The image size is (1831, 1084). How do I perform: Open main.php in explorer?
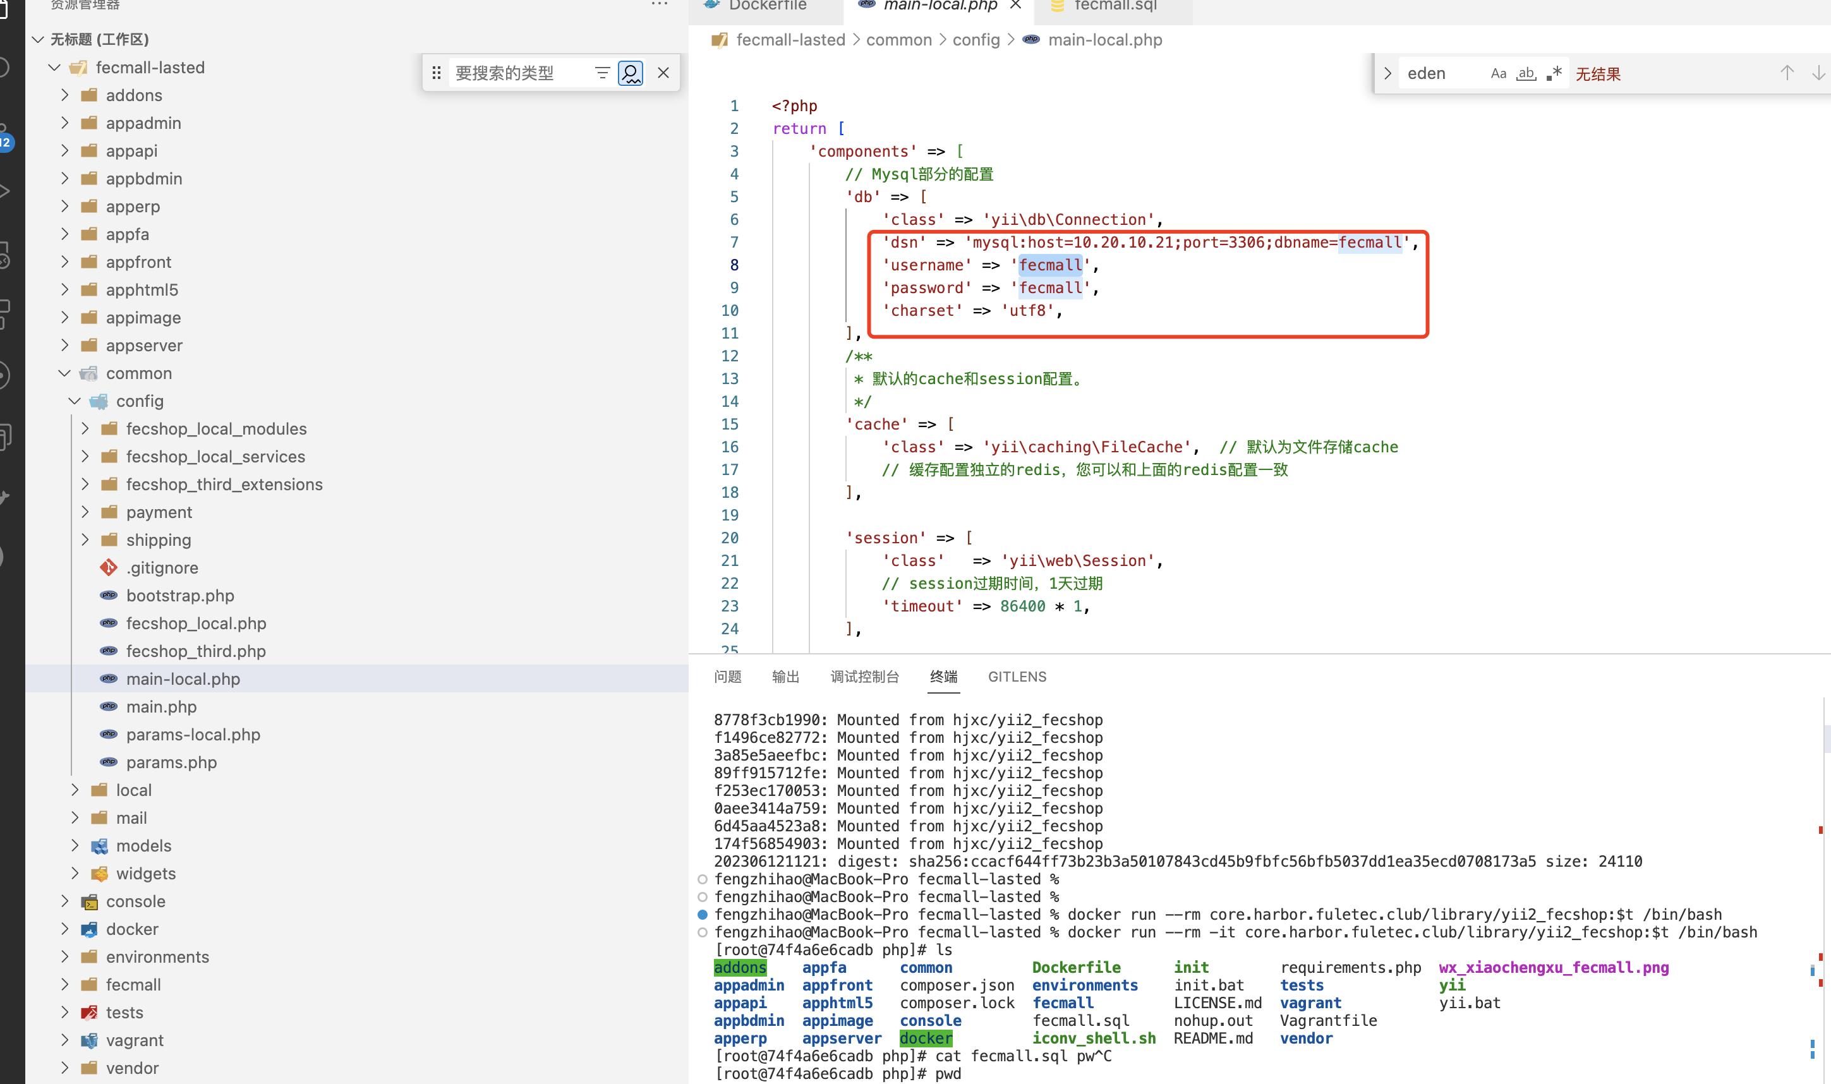(x=161, y=706)
